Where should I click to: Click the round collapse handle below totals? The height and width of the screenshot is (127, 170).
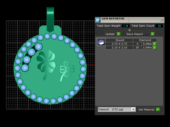tap(130, 30)
